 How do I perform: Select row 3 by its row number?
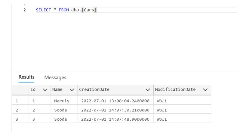point(17,119)
